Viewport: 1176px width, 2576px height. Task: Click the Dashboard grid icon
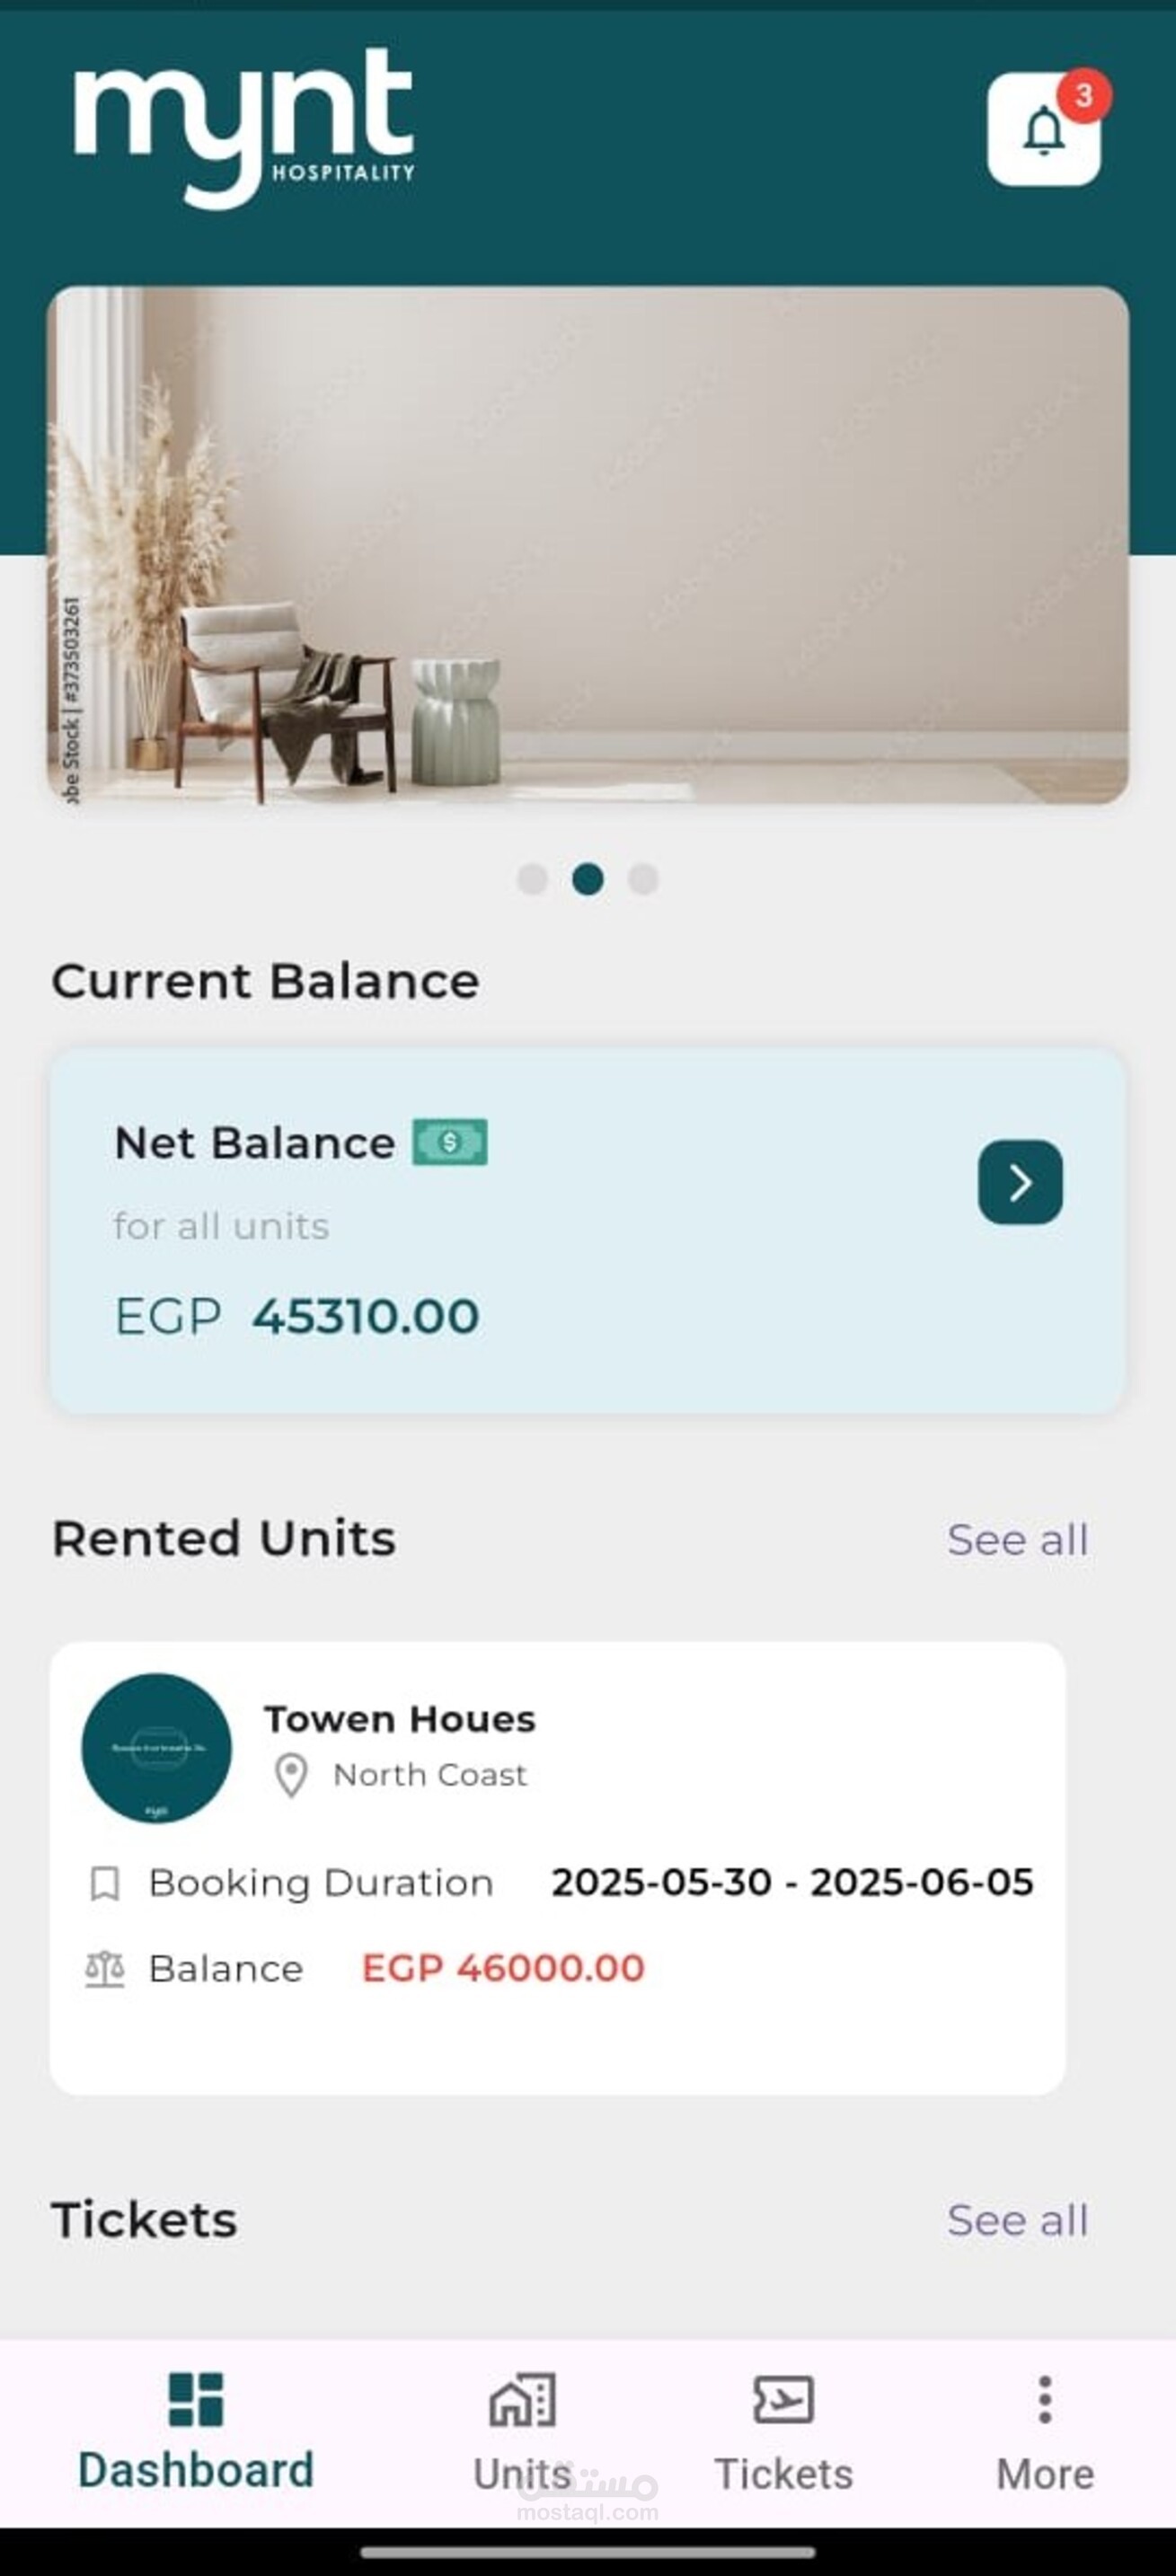coord(196,2399)
